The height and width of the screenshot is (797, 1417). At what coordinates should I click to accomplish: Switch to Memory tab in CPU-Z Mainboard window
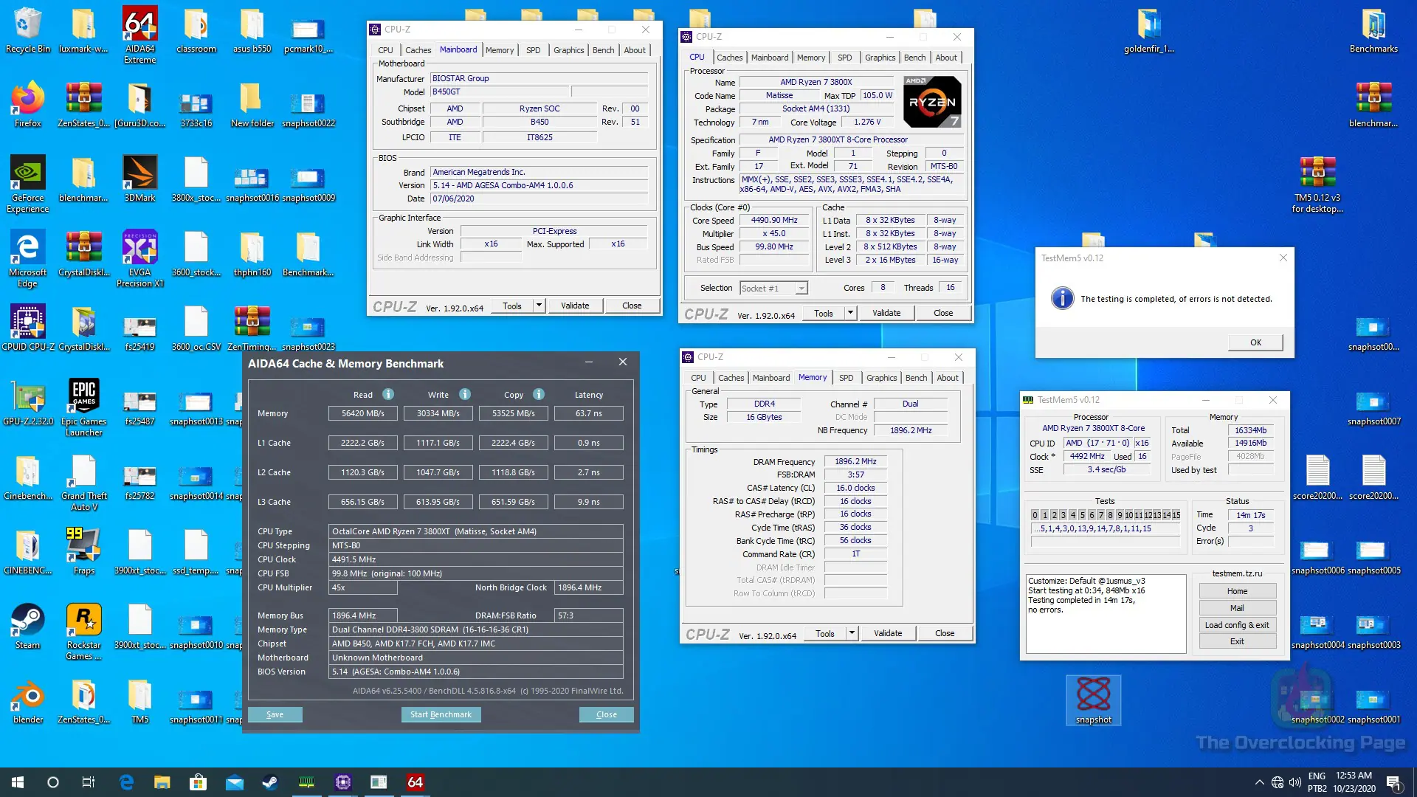coord(500,50)
